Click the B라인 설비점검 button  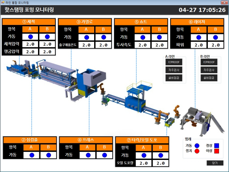(x=209, y=78)
